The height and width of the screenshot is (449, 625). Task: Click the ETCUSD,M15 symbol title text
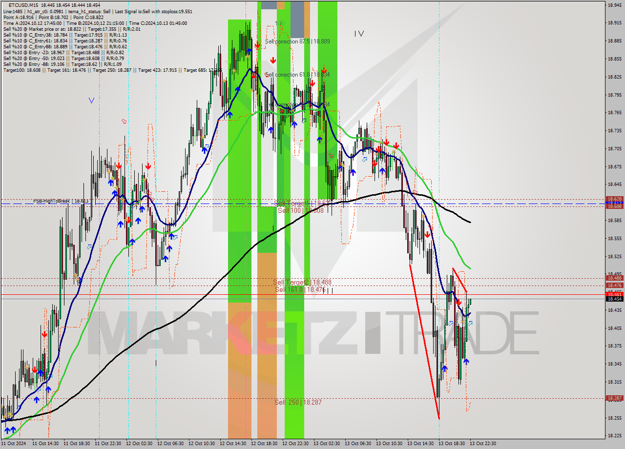[23, 5]
